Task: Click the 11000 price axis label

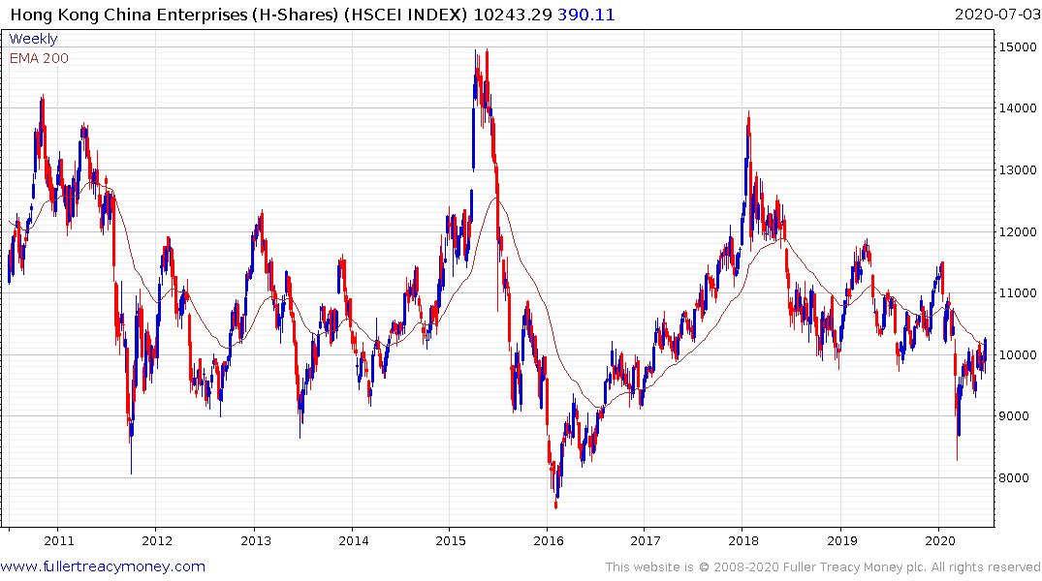Action: [x=1018, y=292]
